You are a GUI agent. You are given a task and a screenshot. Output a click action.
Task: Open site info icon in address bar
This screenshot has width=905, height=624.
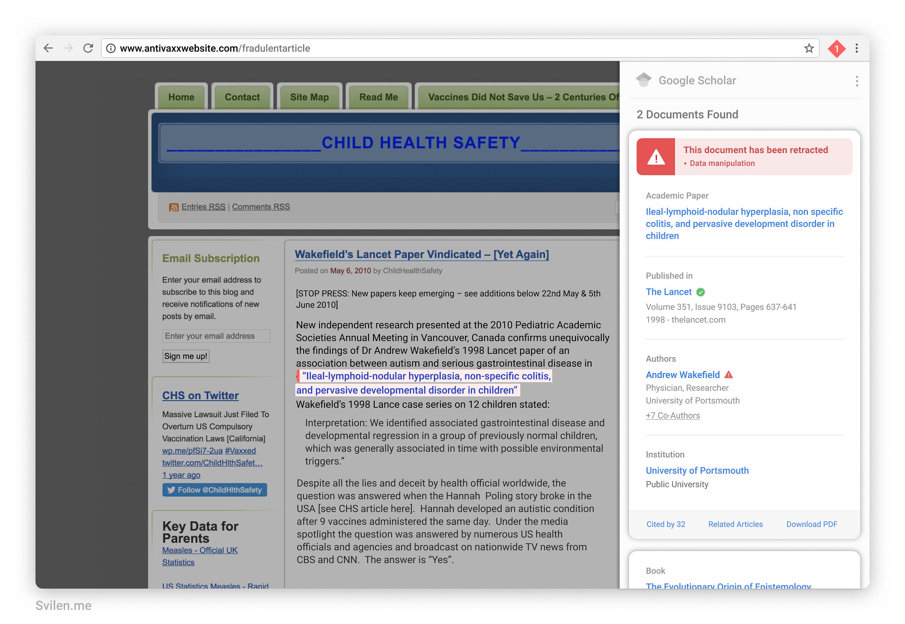pos(111,48)
